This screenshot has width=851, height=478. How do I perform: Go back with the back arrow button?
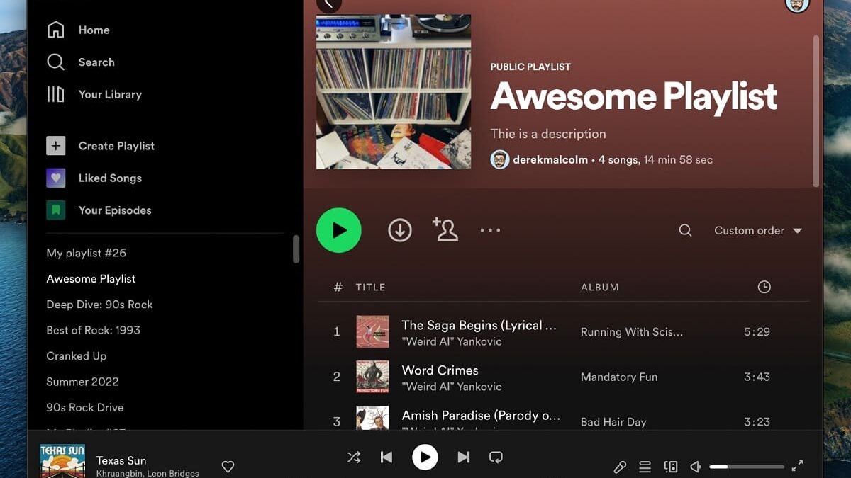(x=328, y=4)
